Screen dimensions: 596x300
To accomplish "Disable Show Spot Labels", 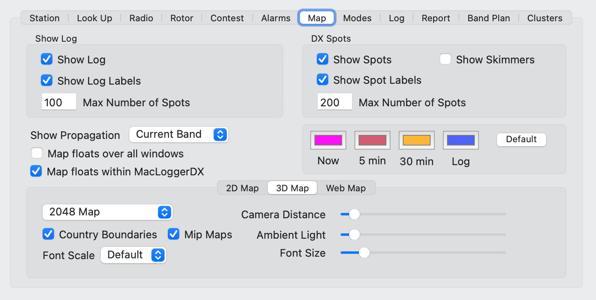I will tap(323, 80).
